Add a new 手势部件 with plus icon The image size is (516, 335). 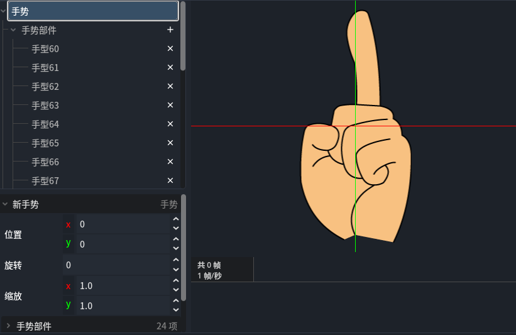click(x=170, y=30)
